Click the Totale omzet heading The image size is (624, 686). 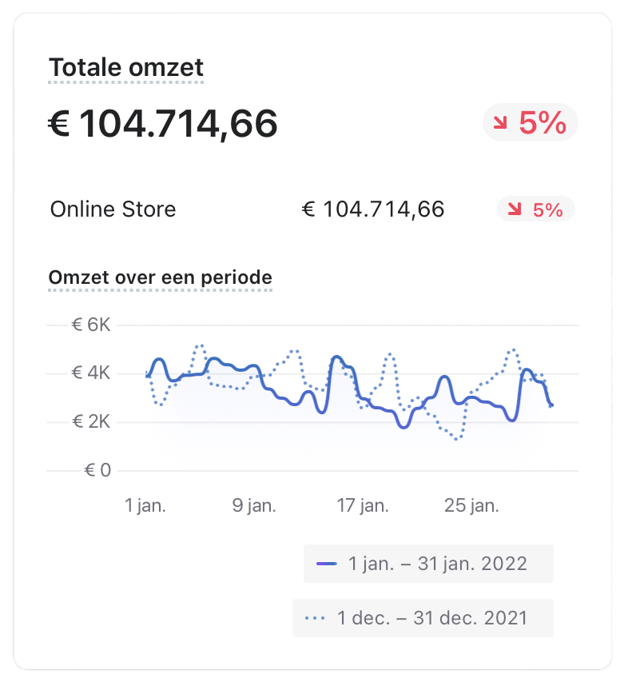click(x=126, y=67)
